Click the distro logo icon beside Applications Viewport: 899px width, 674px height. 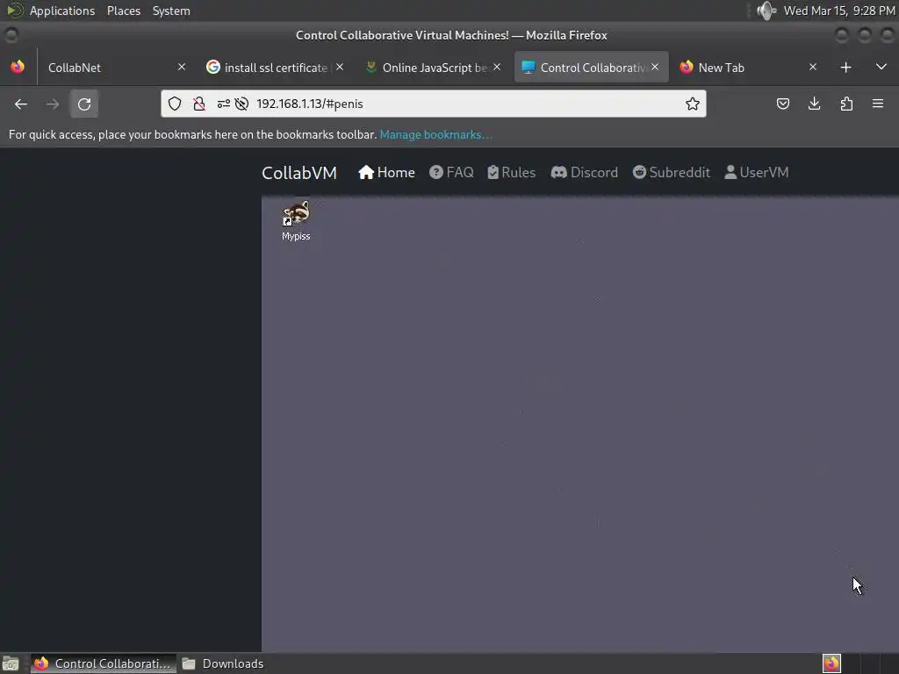coord(15,11)
